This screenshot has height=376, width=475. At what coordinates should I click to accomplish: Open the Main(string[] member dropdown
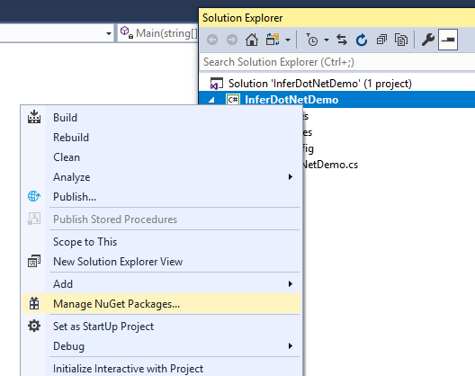[157, 33]
